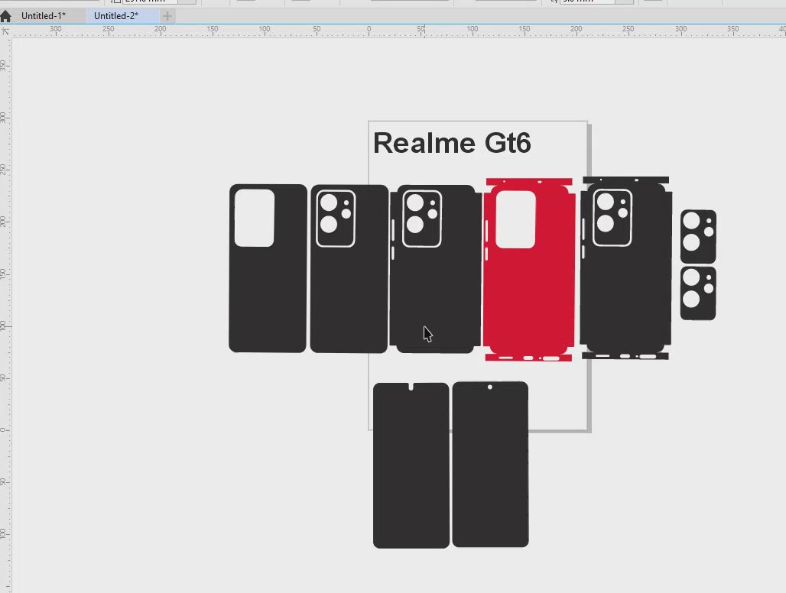The width and height of the screenshot is (786, 593).
Task: Select the upper small camera lens skin
Action: tap(698, 237)
